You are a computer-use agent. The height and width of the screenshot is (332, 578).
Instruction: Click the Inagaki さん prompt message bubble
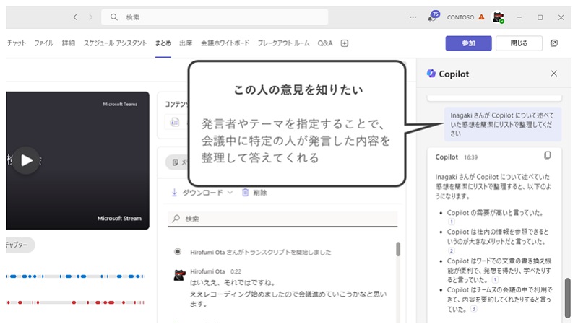(503, 124)
